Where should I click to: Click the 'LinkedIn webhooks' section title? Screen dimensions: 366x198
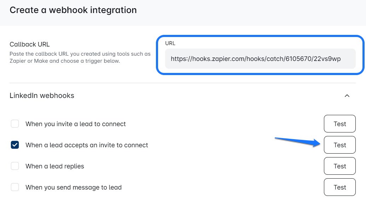42,95
